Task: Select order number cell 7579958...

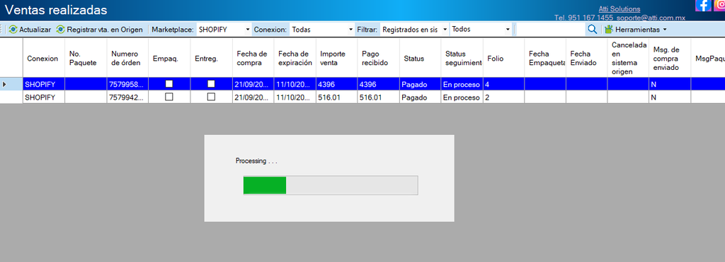Action: [127, 85]
